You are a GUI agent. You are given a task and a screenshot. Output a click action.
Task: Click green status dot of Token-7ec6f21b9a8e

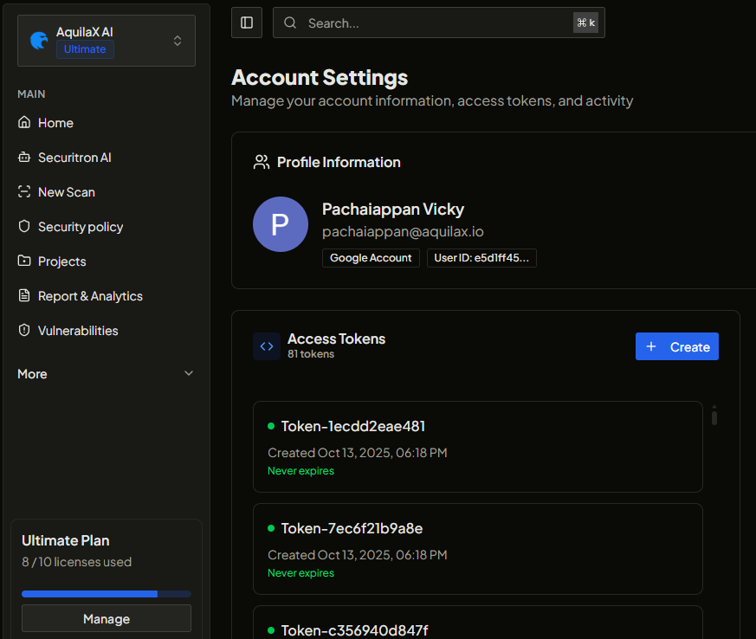click(x=271, y=528)
